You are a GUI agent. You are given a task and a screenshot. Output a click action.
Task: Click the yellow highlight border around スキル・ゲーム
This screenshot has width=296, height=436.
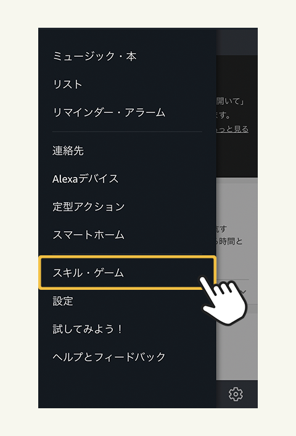127,273
